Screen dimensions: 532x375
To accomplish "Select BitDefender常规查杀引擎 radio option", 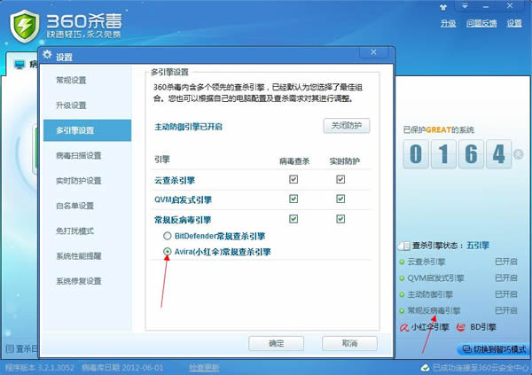I will 167,237.
